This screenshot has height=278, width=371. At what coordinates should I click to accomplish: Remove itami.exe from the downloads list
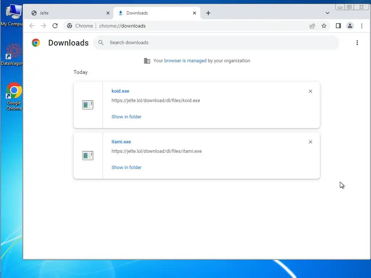tap(310, 142)
